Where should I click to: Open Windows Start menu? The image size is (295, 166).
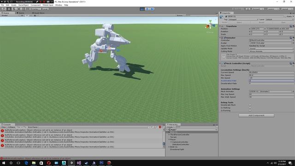click(x=4, y=163)
